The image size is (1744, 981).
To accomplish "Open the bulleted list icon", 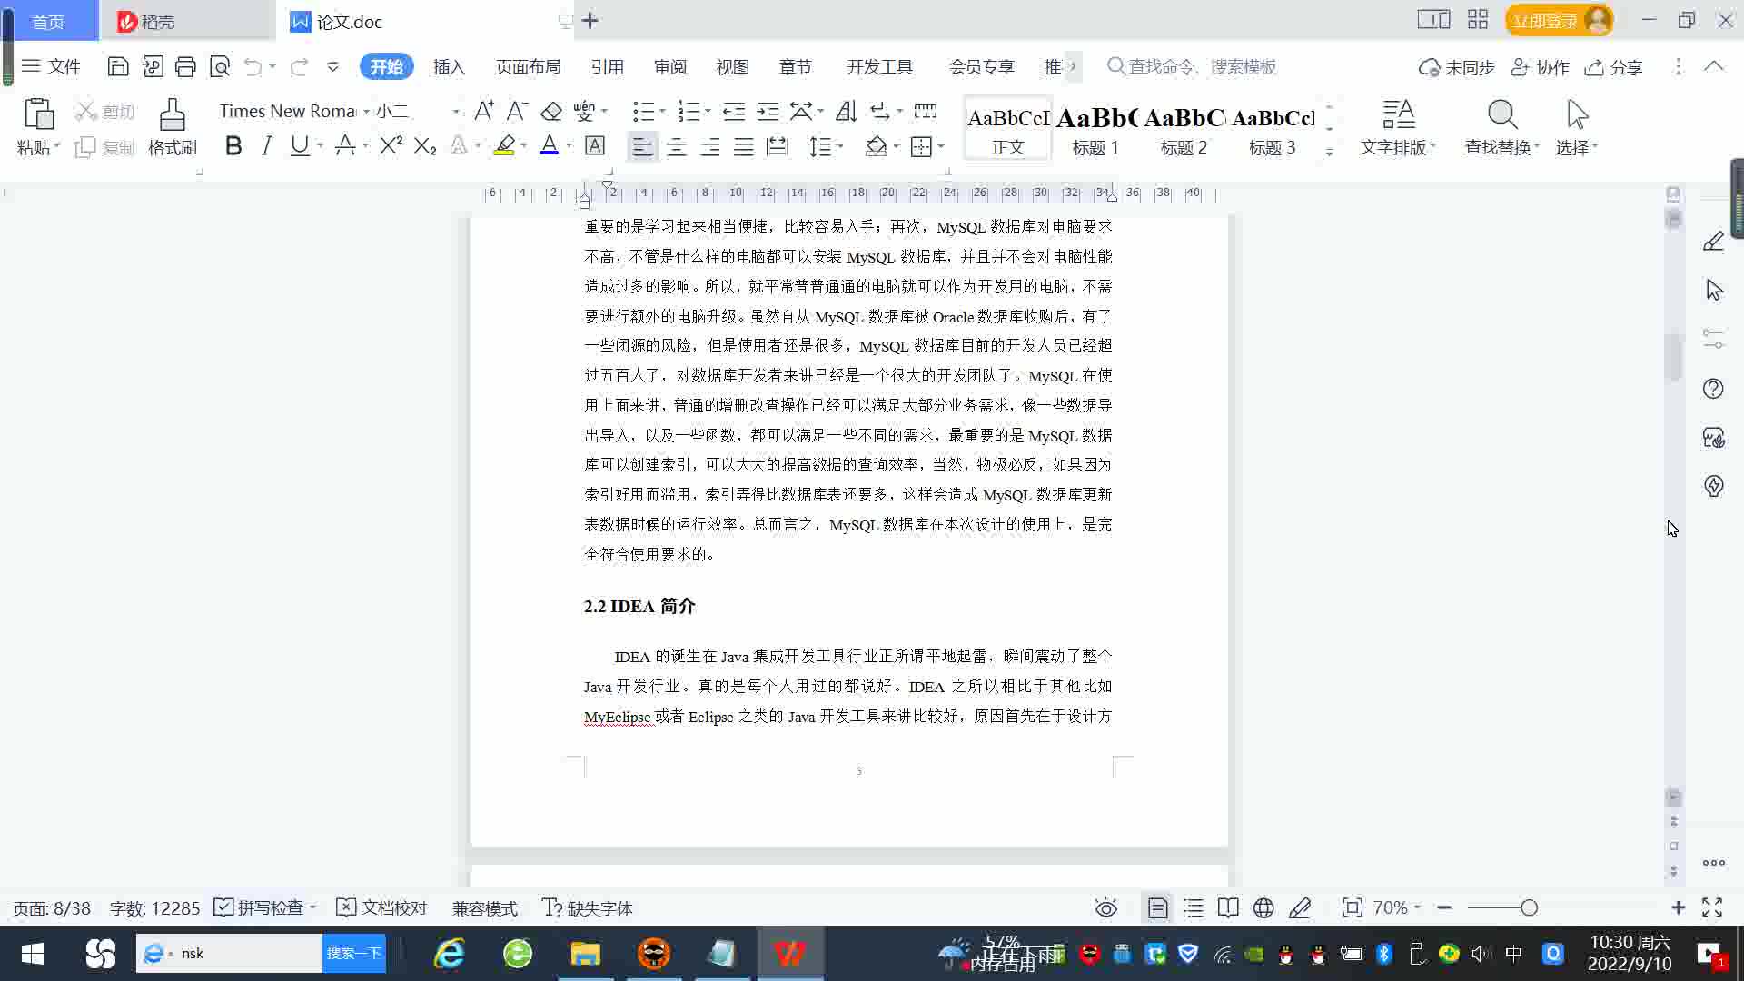I will click(643, 111).
